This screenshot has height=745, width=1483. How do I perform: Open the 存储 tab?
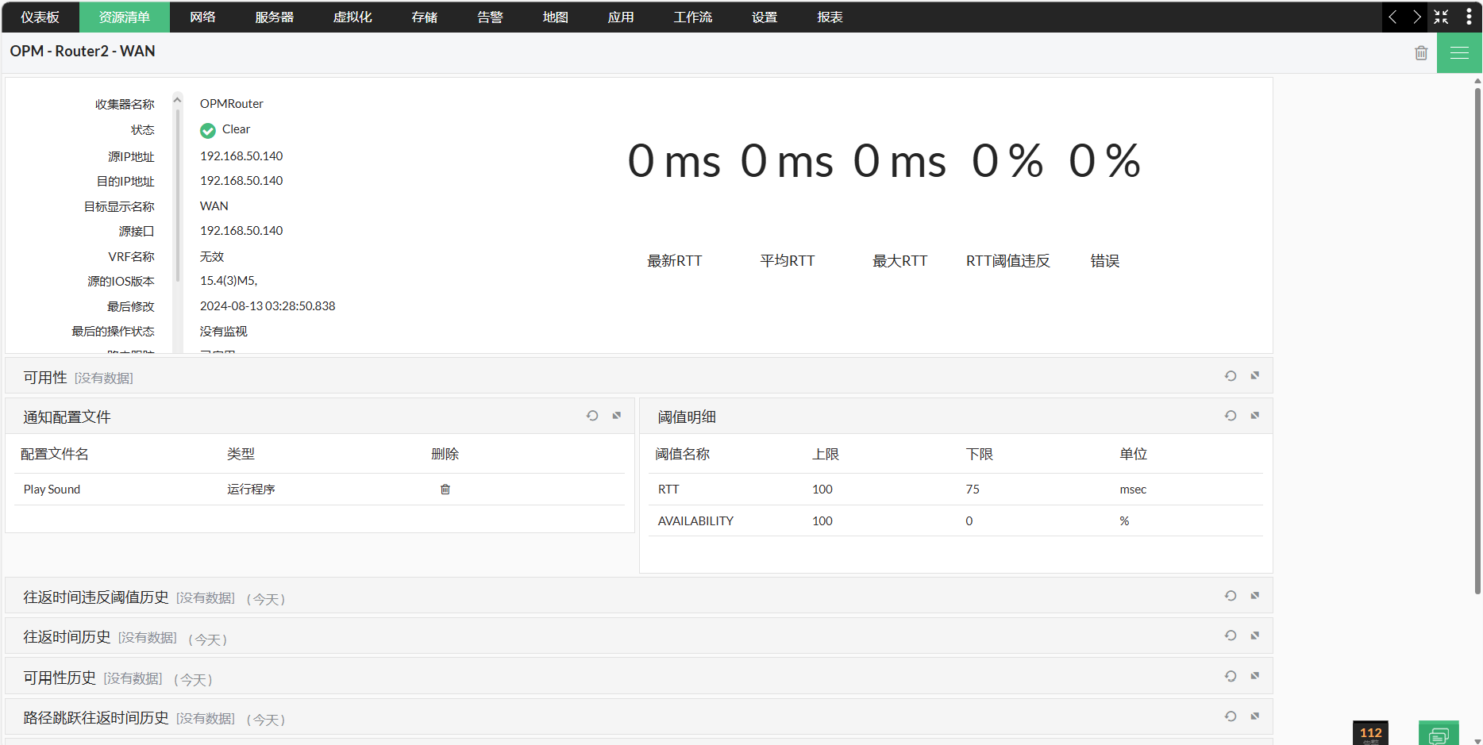click(425, 17)
